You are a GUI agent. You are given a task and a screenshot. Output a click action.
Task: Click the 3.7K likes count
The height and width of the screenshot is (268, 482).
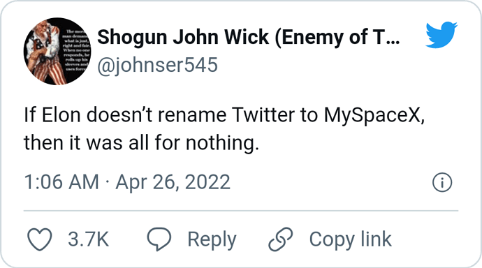89,239
